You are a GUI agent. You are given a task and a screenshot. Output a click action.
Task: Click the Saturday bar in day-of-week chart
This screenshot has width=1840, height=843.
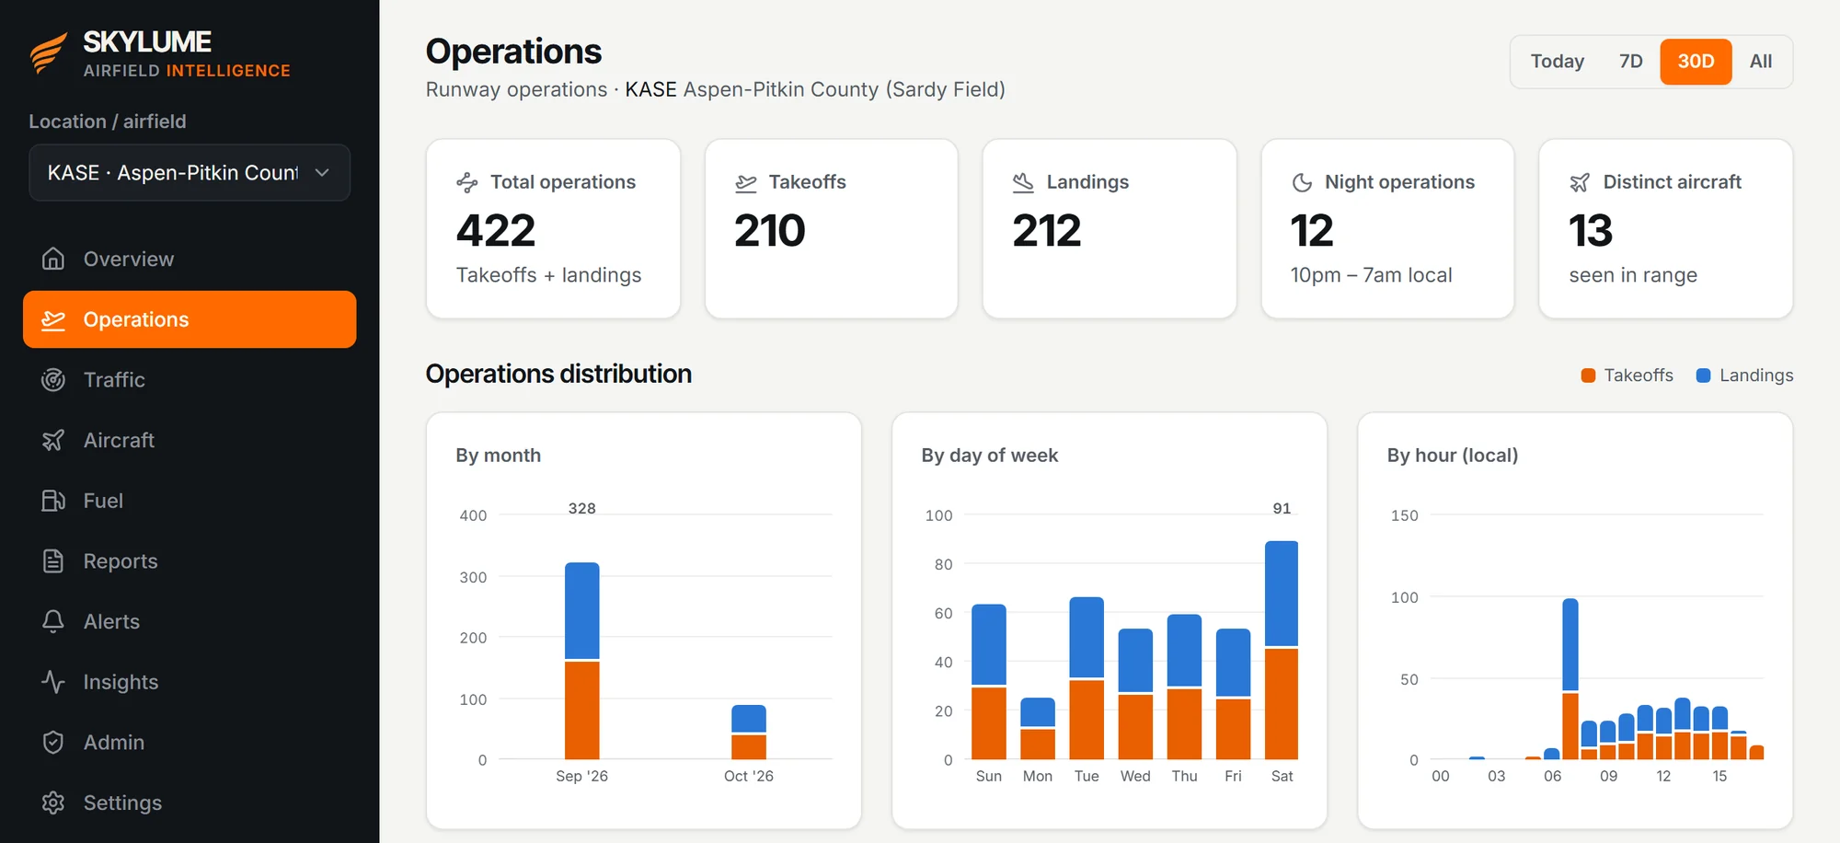pyautogui.click(x=1282, y=650)
